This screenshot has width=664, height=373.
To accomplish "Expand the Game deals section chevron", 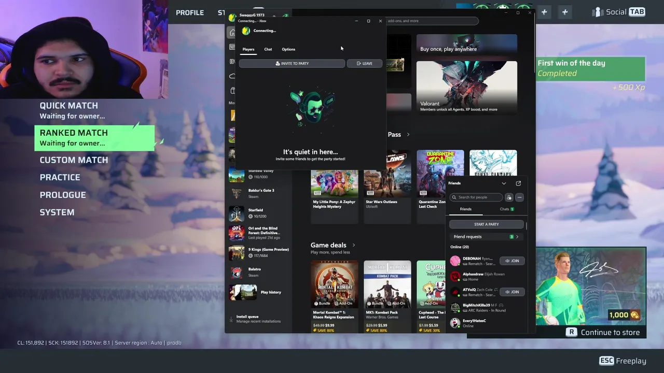I will [354, 245].
